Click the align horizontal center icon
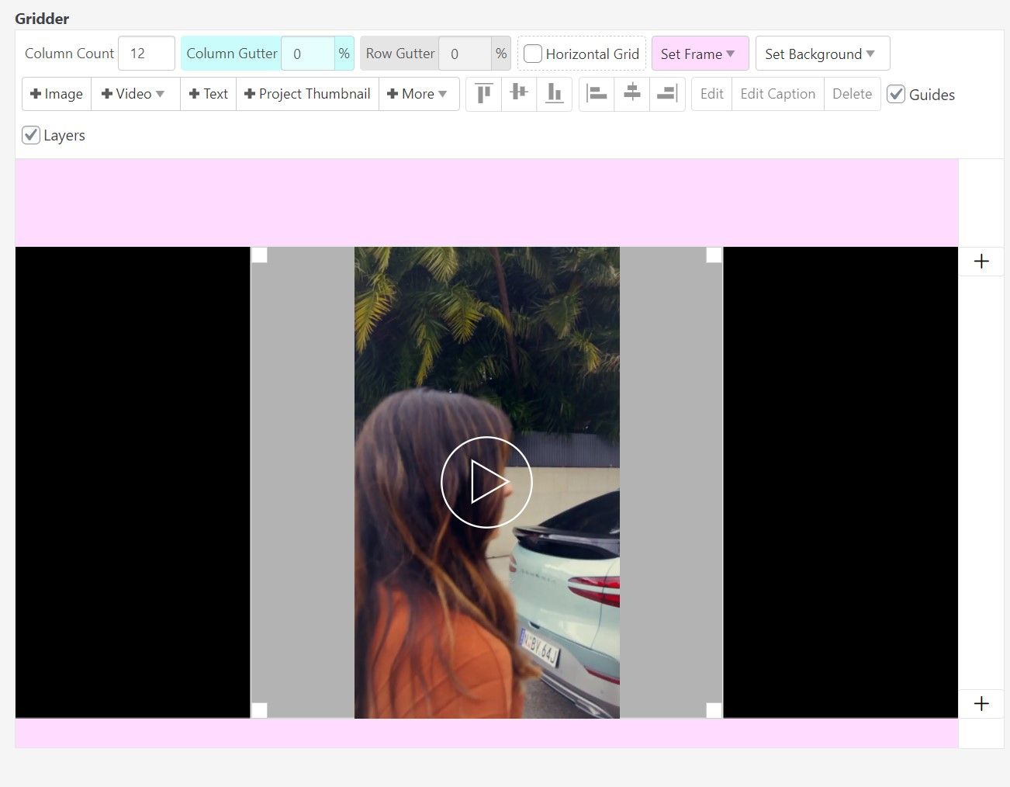 click(632, 94)
